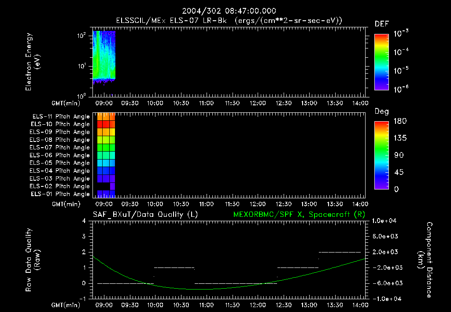Select the ELS-11 Pitch Angle row label
Image resolution: width=451 pixels, height=312 pixels.
(61, 117)
